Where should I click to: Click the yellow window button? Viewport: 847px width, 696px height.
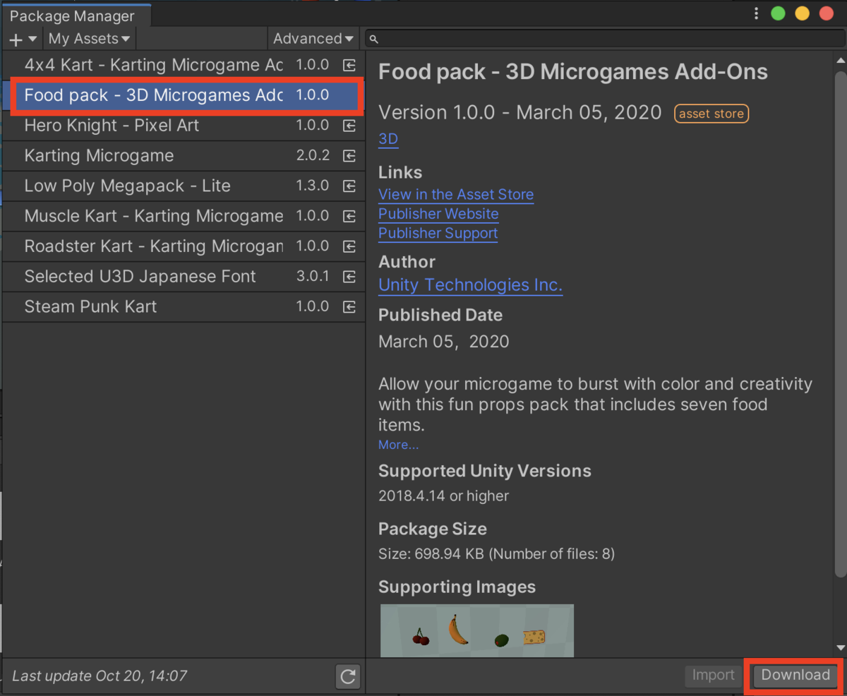click(x=802, y=13)
